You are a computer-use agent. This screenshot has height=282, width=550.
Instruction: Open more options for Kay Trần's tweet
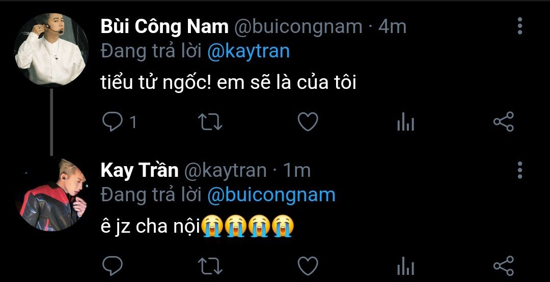coord(520,170)
